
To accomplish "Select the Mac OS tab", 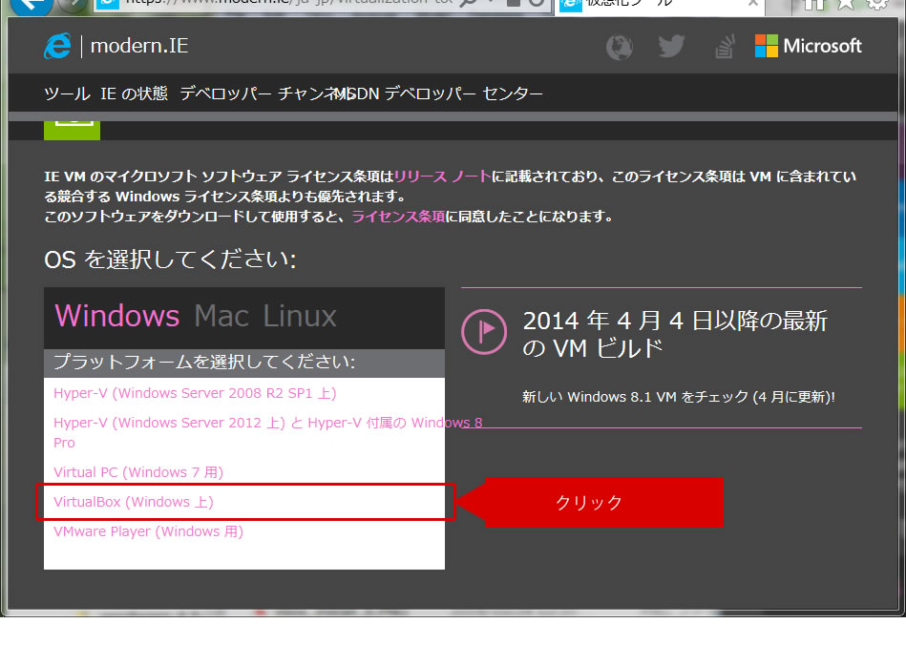I will [x=221, y=316].
